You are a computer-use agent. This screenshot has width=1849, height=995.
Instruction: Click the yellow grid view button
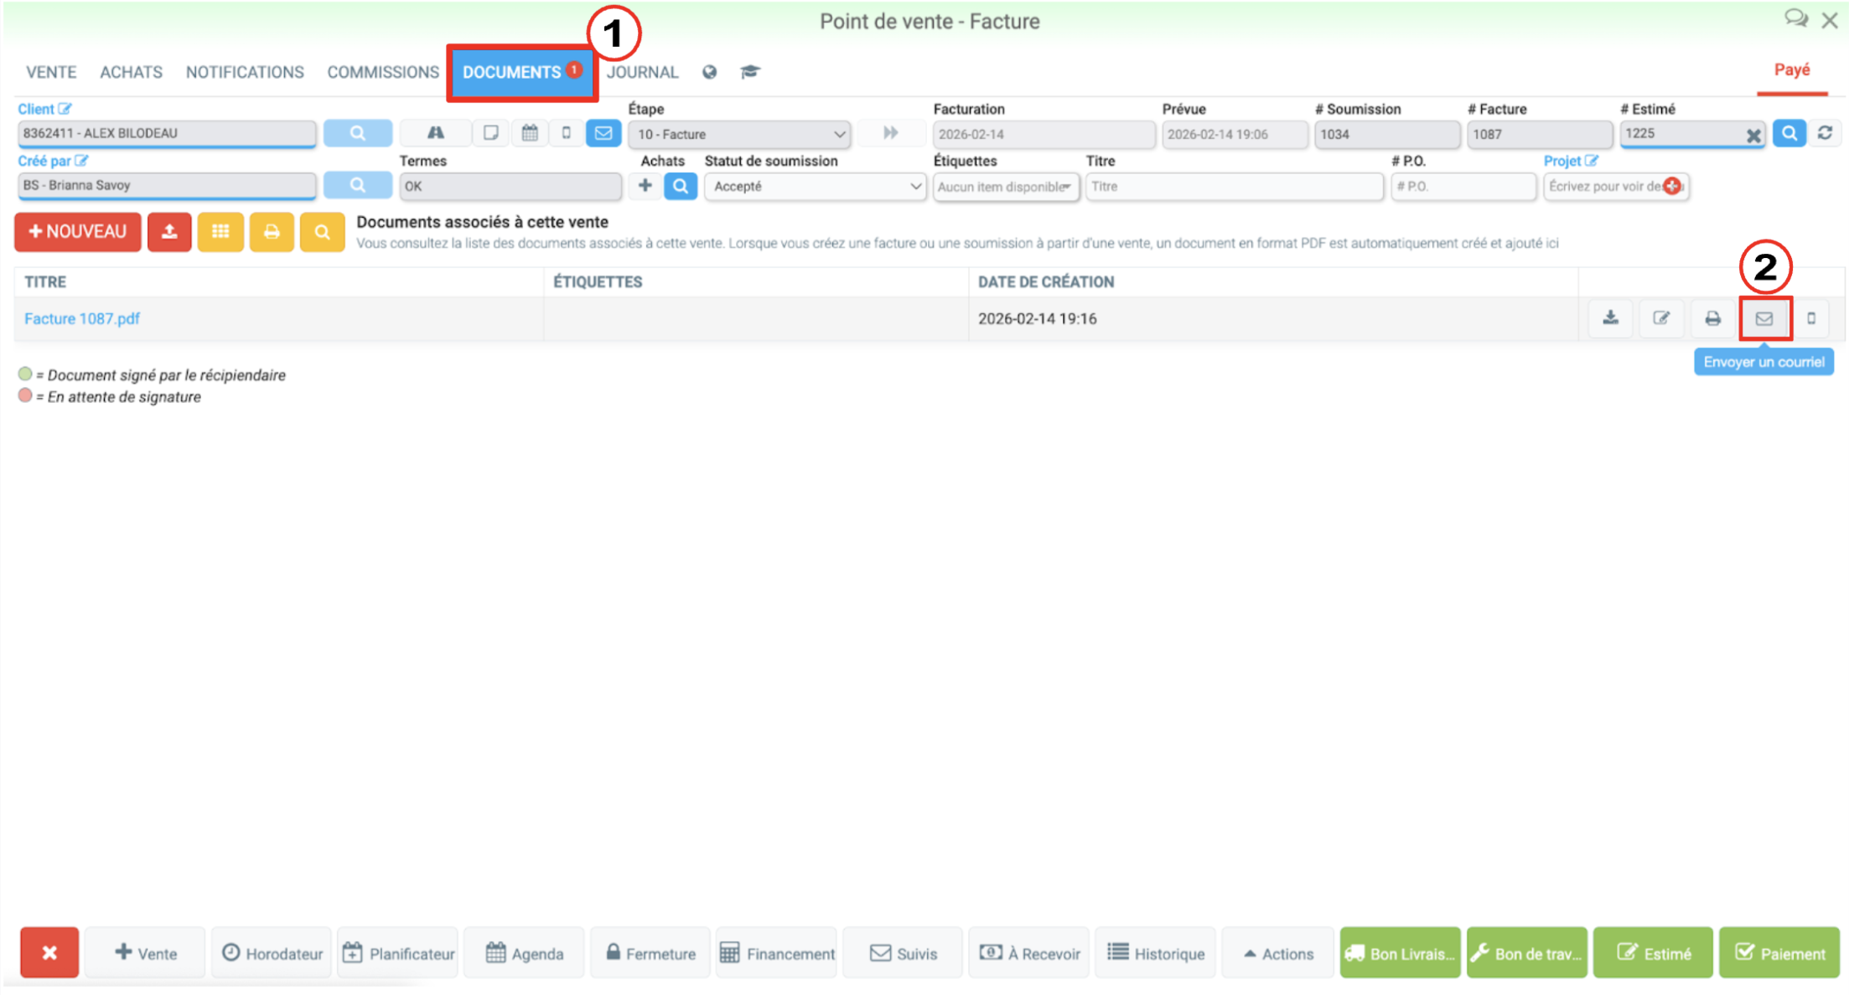220,232
